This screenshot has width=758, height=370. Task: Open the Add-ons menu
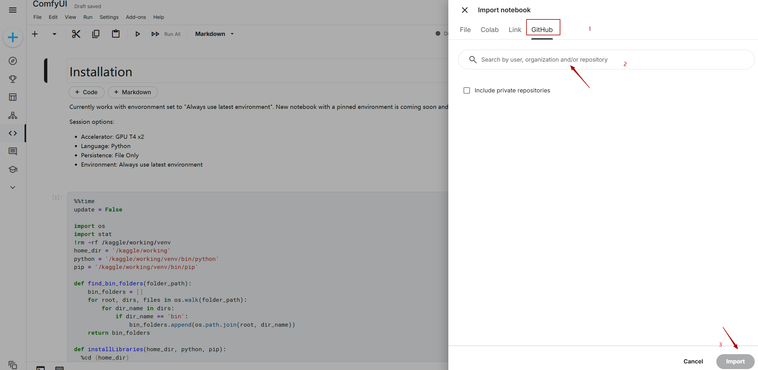point(136,17)
